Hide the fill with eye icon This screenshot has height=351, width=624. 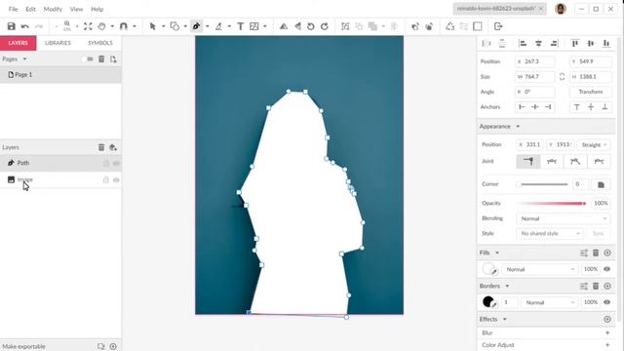pyautogui.click(x=606, y=269)
